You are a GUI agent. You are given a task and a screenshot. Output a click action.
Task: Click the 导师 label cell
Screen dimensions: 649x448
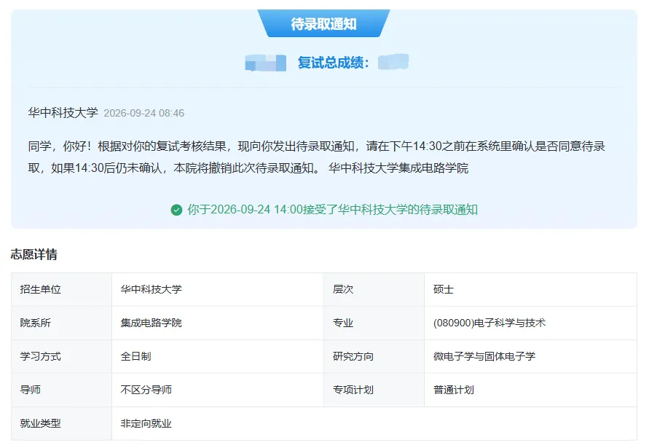click(x=61, y=390)
